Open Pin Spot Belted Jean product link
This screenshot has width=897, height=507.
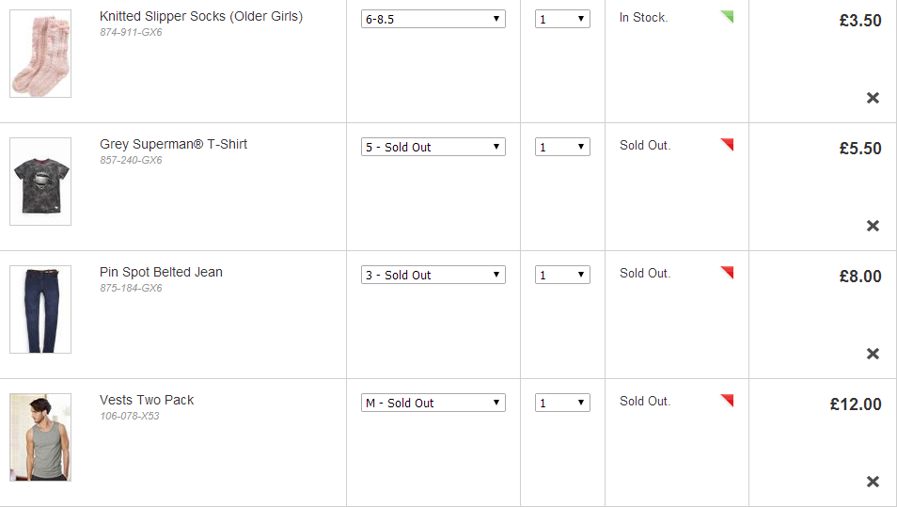click(161, 272)
